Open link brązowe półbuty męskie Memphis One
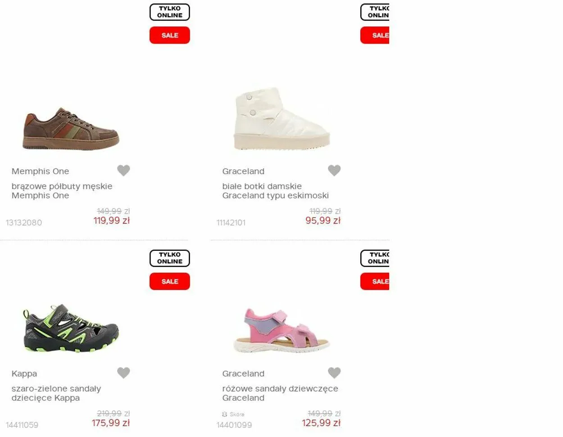563x437 pixels. 62,191
